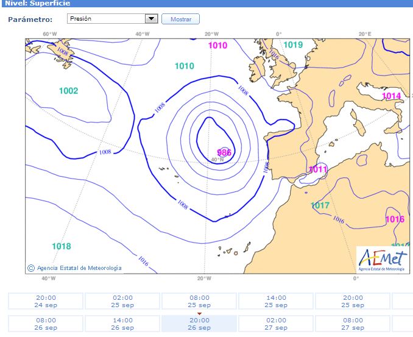Click the red triangle current-time marker

click(199, 314)
